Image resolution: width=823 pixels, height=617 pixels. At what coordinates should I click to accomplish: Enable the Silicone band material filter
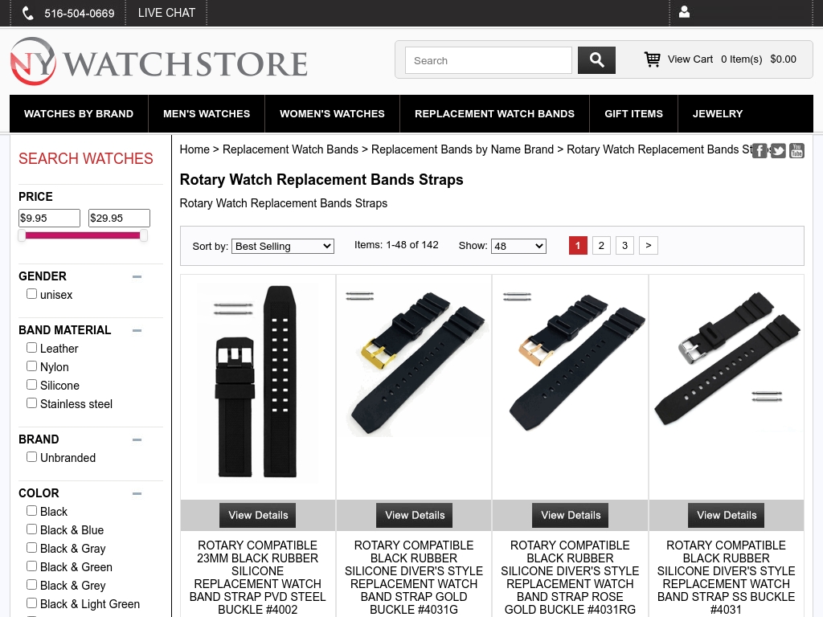click(31, 384)
